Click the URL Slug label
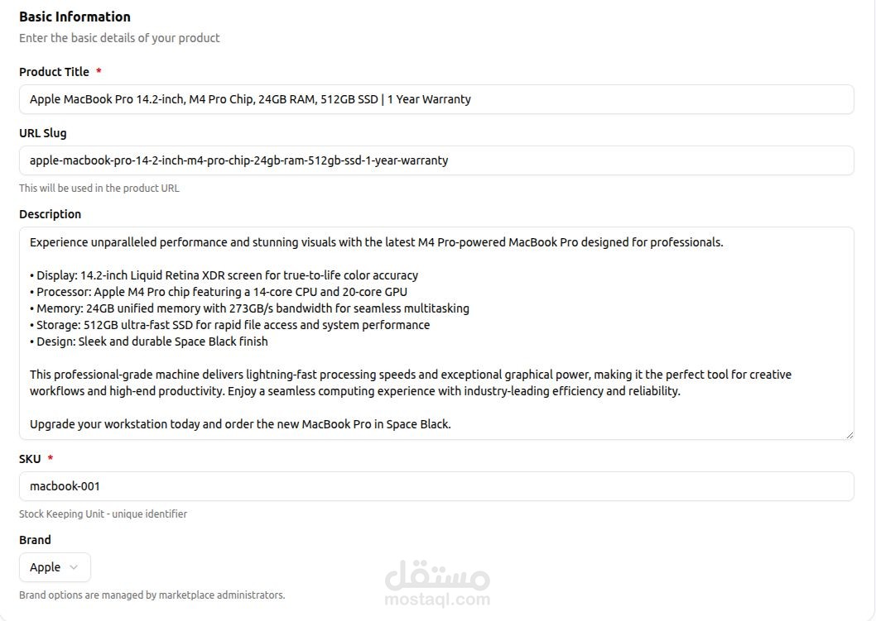Image resolution: width=876 pixels, height=621 pixels. (42, 133)
